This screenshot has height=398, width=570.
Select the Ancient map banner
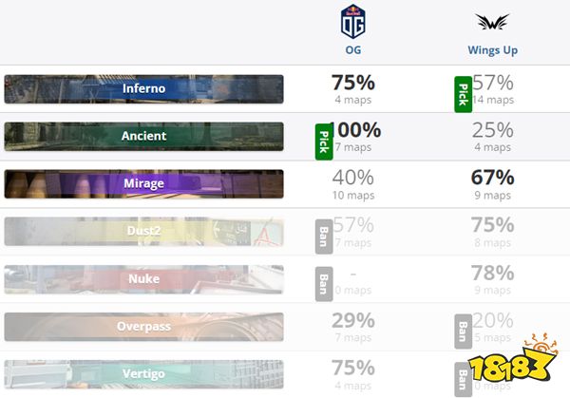click(144, 136)
